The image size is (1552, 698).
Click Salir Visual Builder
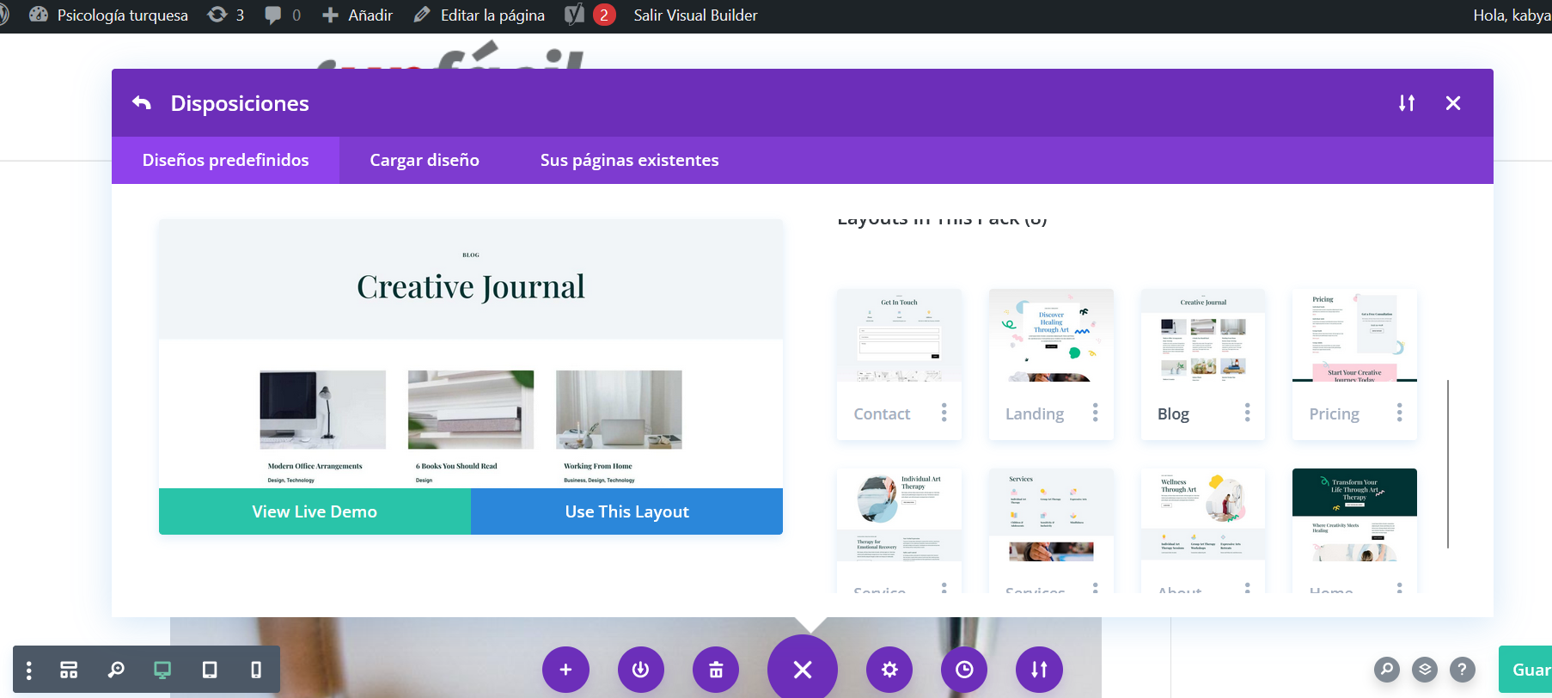696,15
